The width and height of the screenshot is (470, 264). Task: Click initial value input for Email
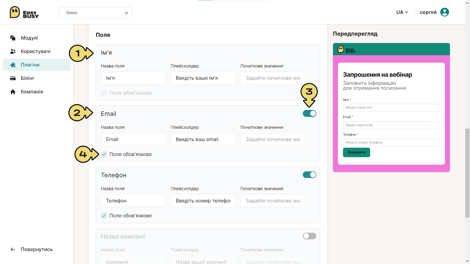coord(273,139)
